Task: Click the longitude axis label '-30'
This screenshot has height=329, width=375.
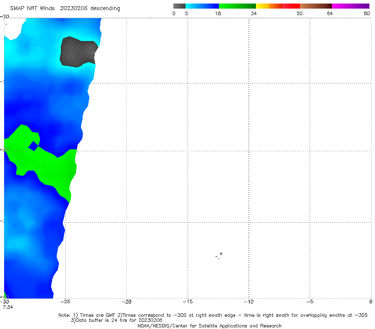Action: click(5, 302)
